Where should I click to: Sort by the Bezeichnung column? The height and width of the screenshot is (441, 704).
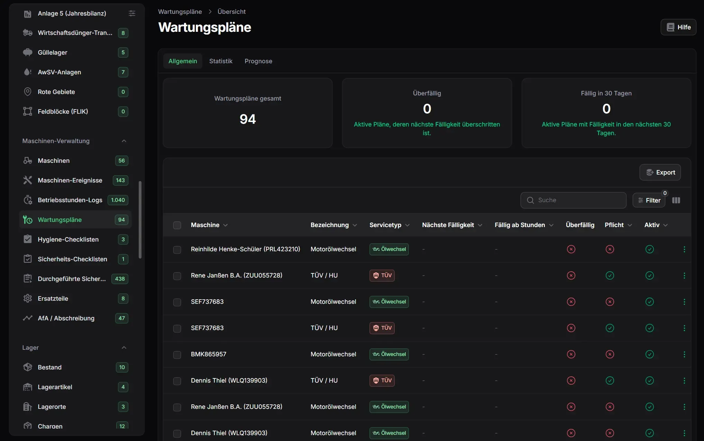tap(333, 225)
